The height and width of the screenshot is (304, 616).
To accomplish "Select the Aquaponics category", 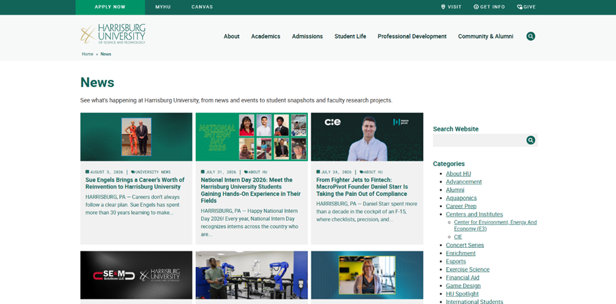I will point(461,198).
